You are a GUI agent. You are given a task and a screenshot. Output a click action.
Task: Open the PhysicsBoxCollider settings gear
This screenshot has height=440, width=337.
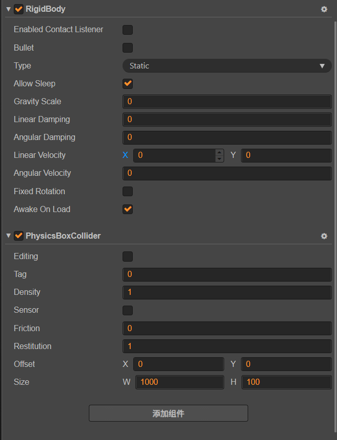(324, 236)
